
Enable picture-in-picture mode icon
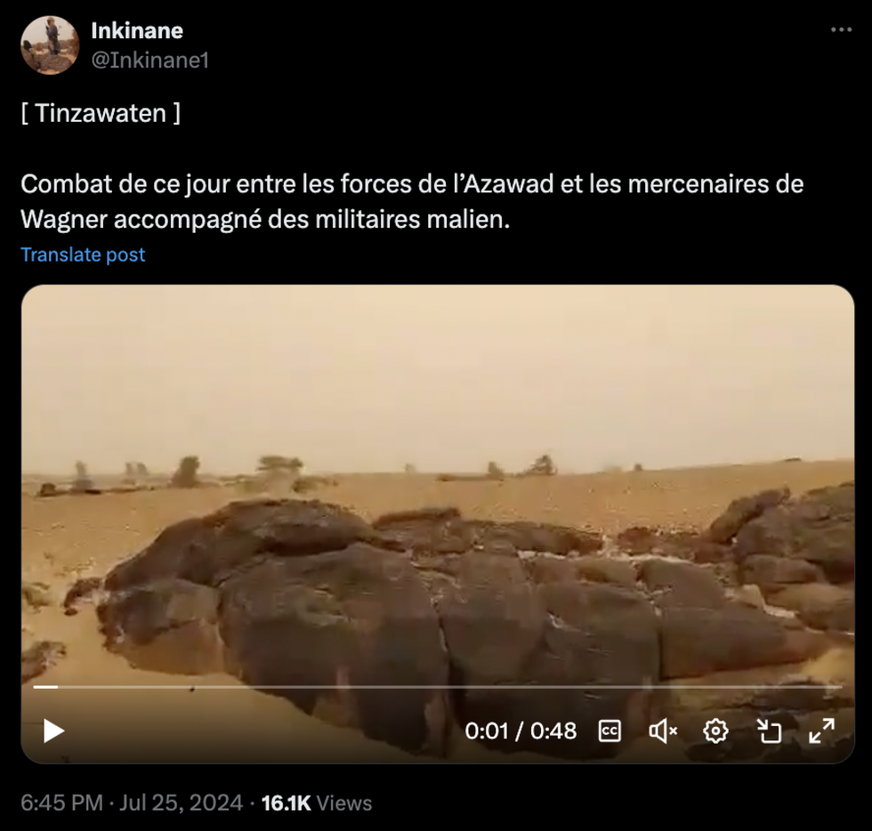click(x=769, y=730)
